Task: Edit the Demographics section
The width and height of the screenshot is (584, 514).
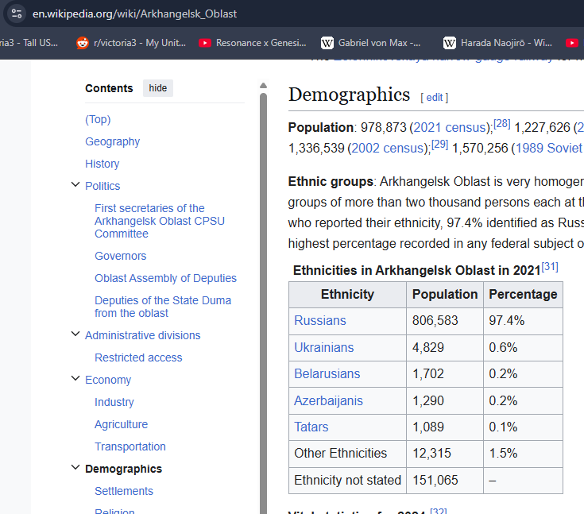Action: tap(435, 98)
